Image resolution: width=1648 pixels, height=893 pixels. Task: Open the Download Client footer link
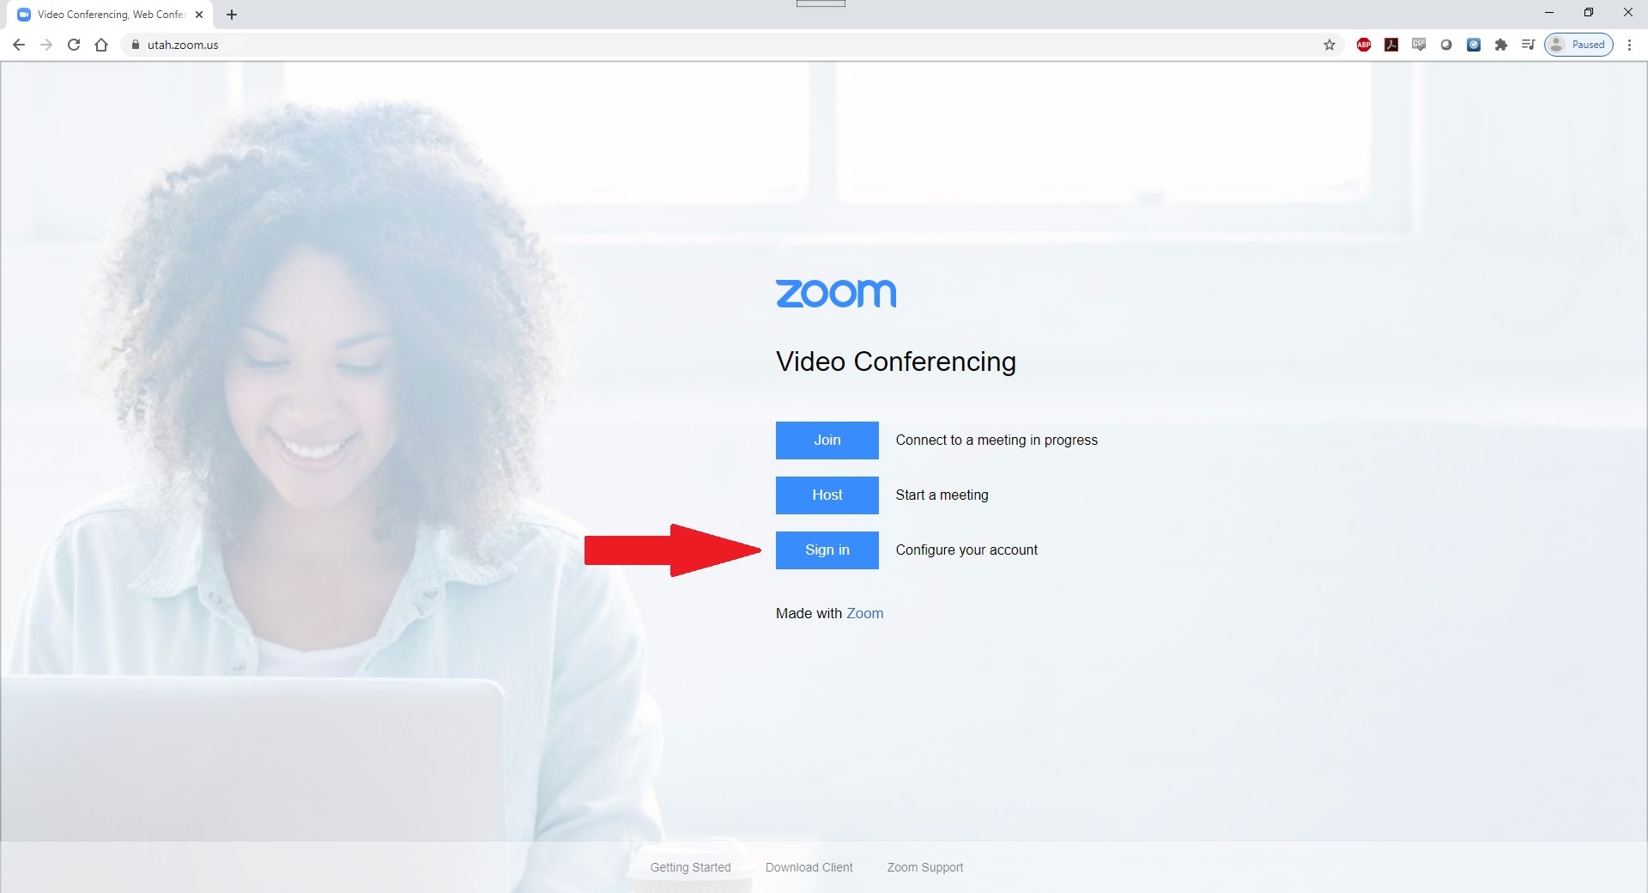tap(809, 867)
